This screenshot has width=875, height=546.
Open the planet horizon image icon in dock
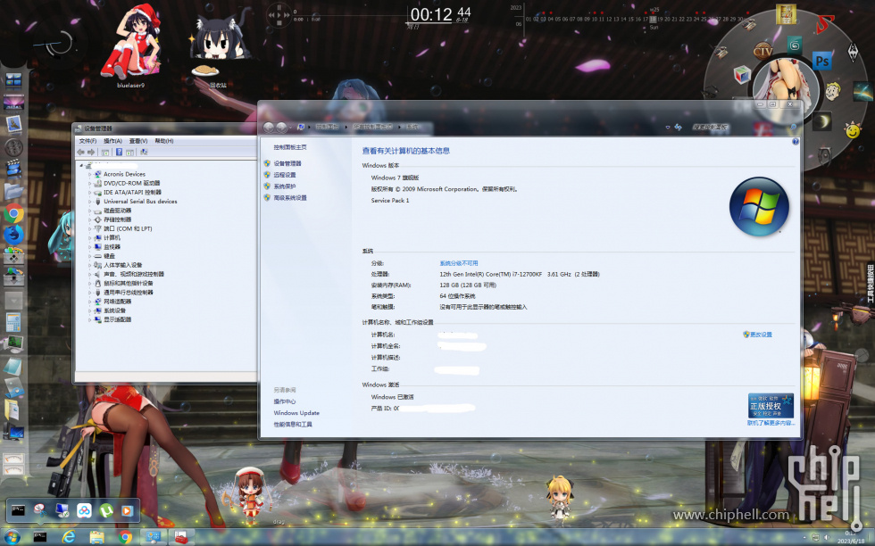pyautogui.click(x=862, y=91)
